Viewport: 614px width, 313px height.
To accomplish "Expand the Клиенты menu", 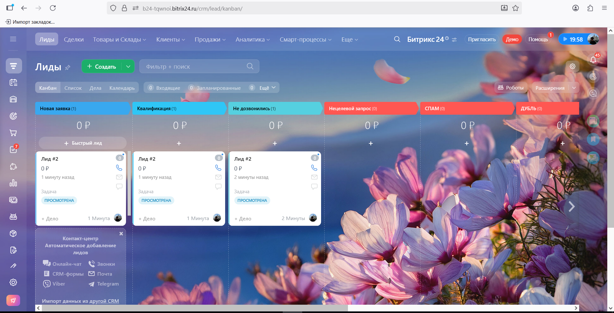I will coord(171,39).
